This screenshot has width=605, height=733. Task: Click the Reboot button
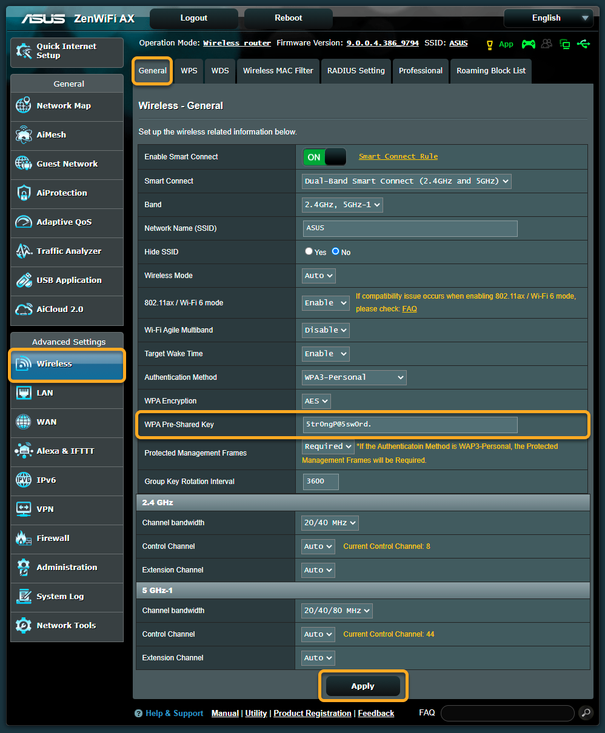point(289,18)
